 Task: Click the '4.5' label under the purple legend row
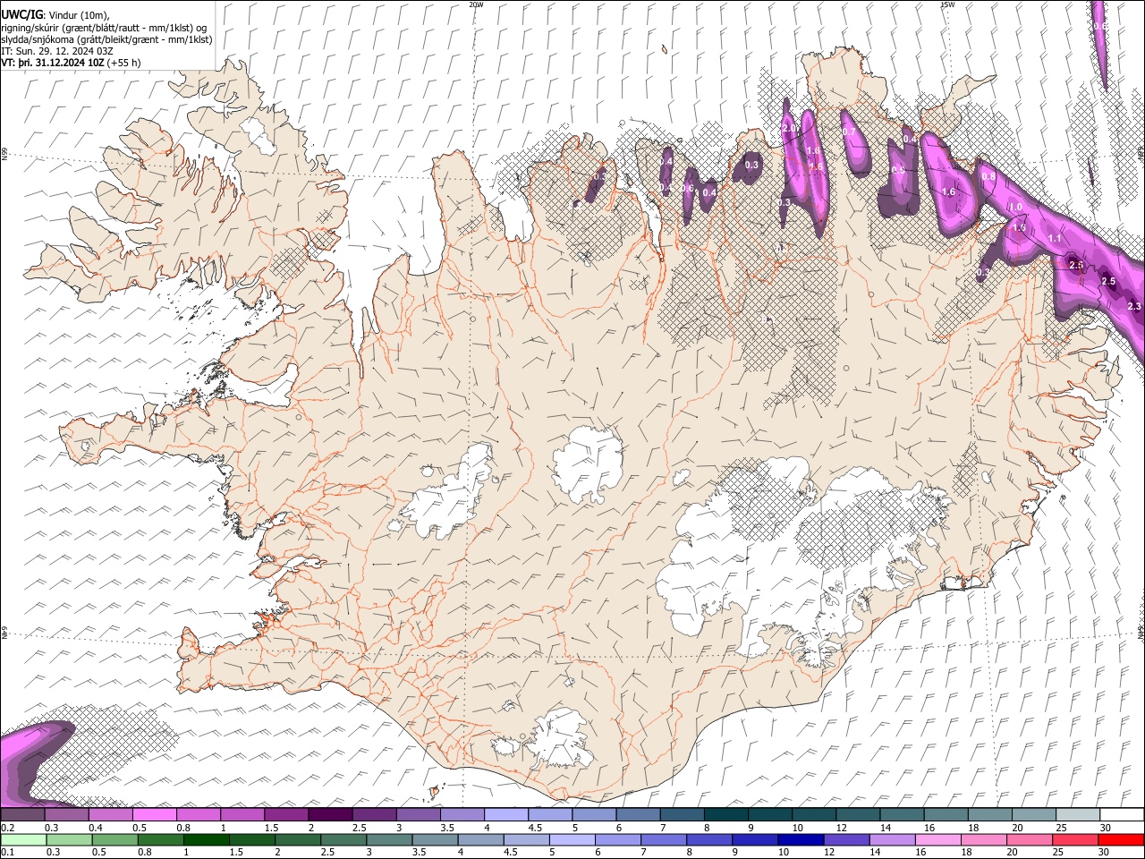535,828
